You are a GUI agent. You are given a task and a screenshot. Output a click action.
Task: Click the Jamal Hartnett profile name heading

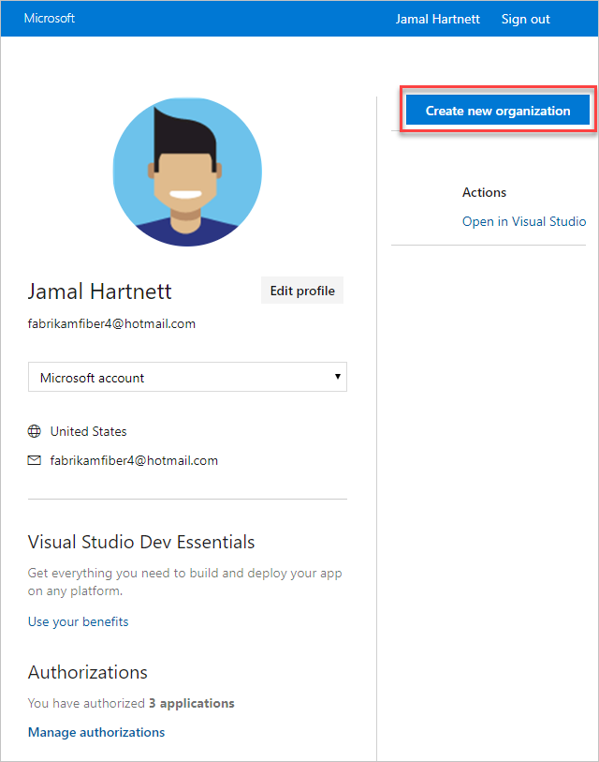(x=100, y=291)
